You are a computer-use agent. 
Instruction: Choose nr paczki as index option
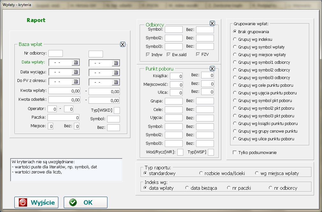tap(229, 188)
